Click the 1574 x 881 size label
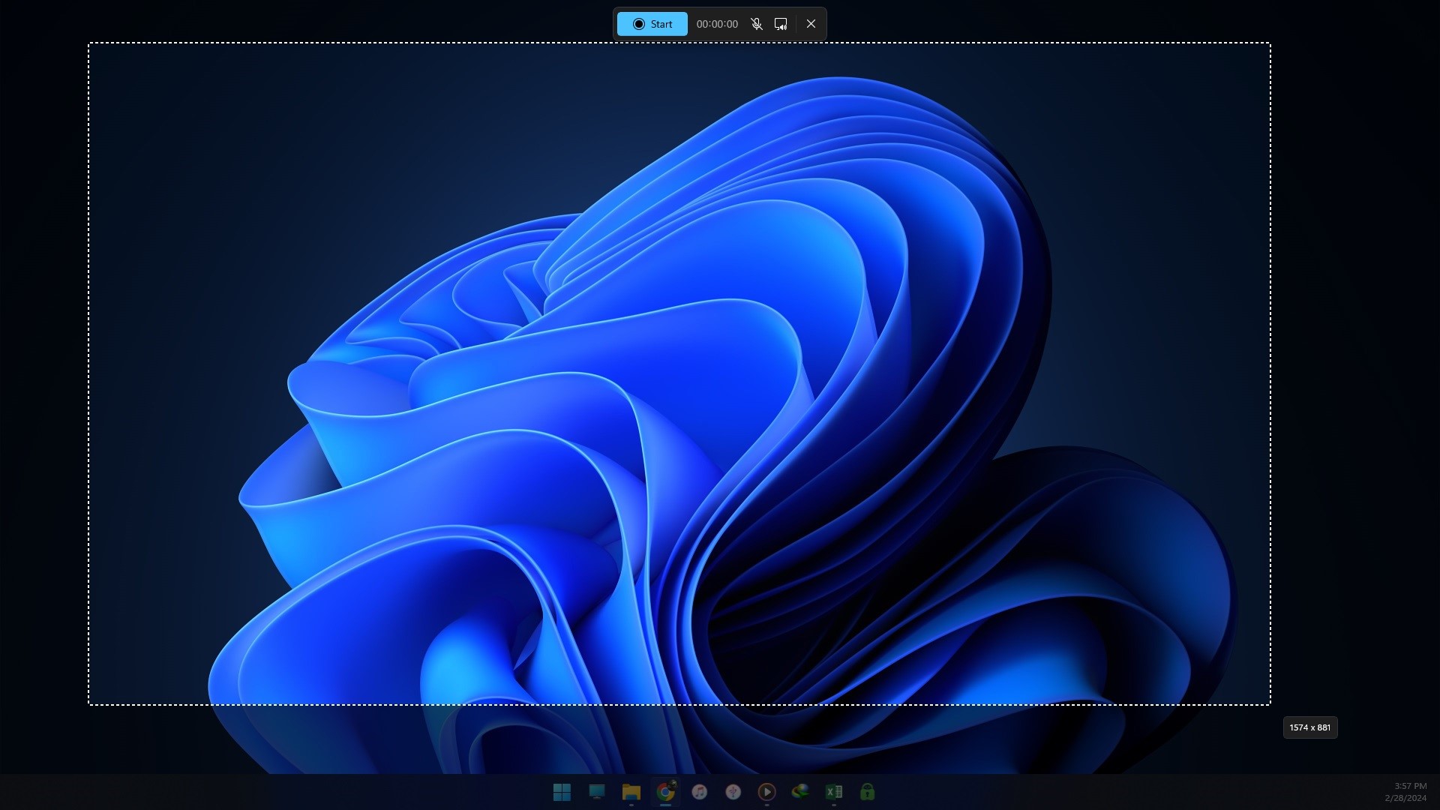Image resolution: width=1440 pixels, height=810 pixels. [1310, 727]
